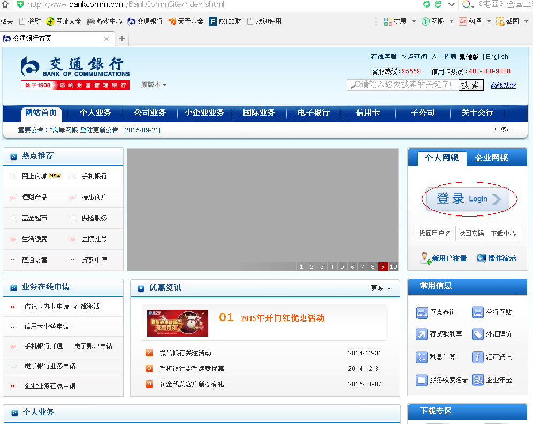Screen dimensions: 533x424
Task: Expand the 翻译 dropdown arrow
Action: click(x=489, y=21)
